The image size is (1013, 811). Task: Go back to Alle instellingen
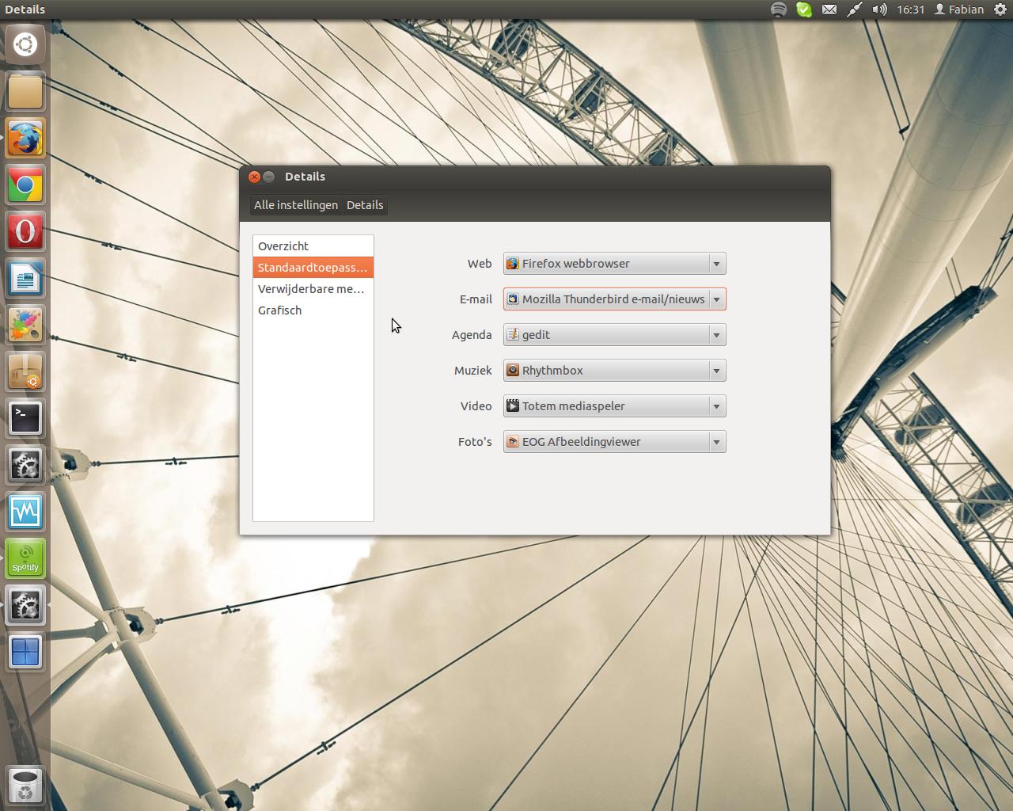(x=296, y=205)
